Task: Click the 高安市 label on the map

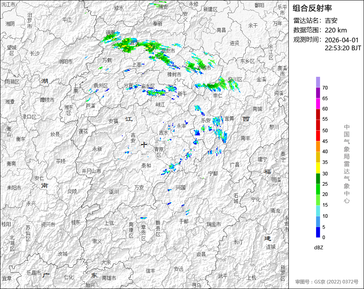Action: (168, 50)
